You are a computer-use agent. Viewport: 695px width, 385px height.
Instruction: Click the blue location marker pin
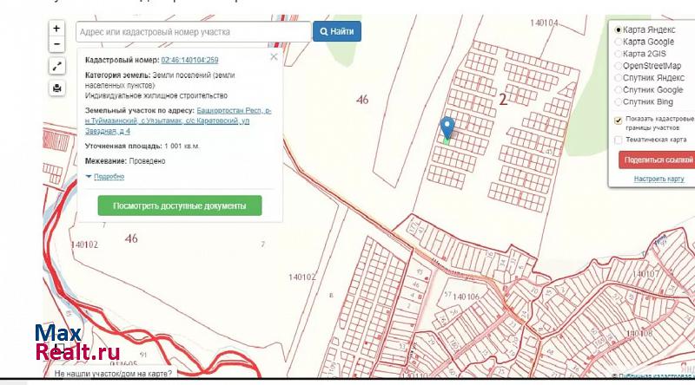point(447,128)
